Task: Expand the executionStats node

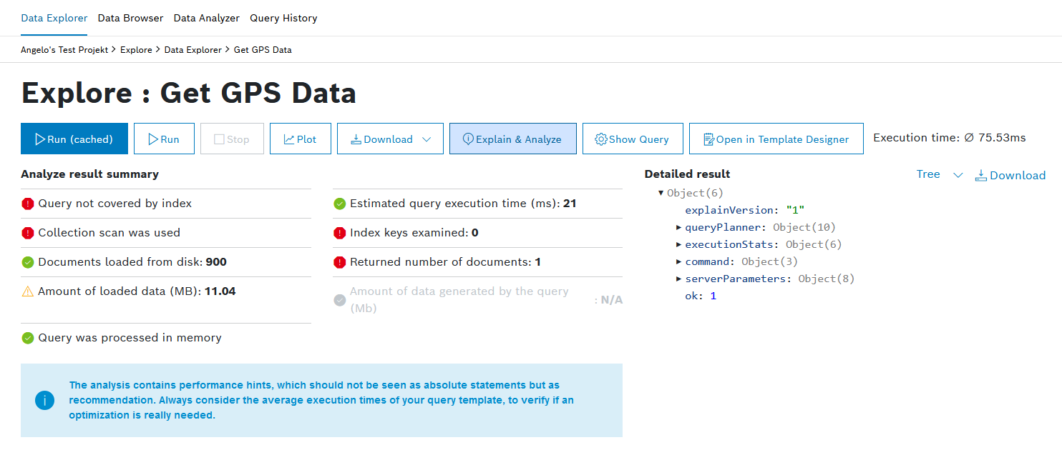Action: tap(678, 244)
